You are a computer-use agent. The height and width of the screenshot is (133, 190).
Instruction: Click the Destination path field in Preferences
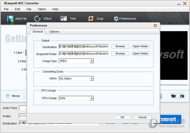(84, 46)
